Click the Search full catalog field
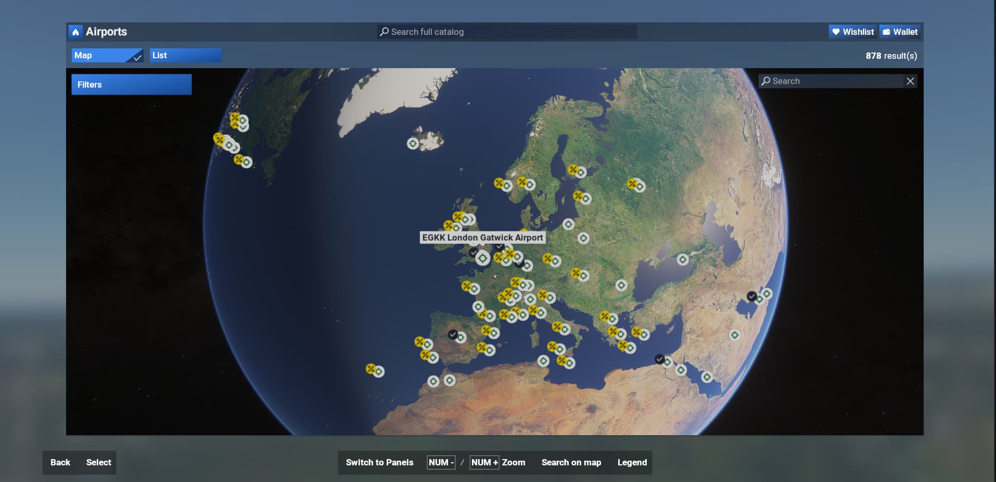This screenshot has width=996, height=482. [x=507, y=32]
